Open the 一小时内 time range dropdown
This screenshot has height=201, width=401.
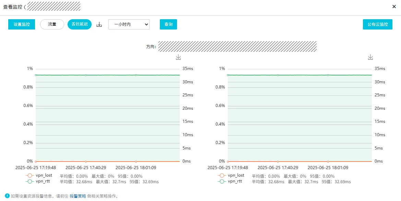[129, 24]
